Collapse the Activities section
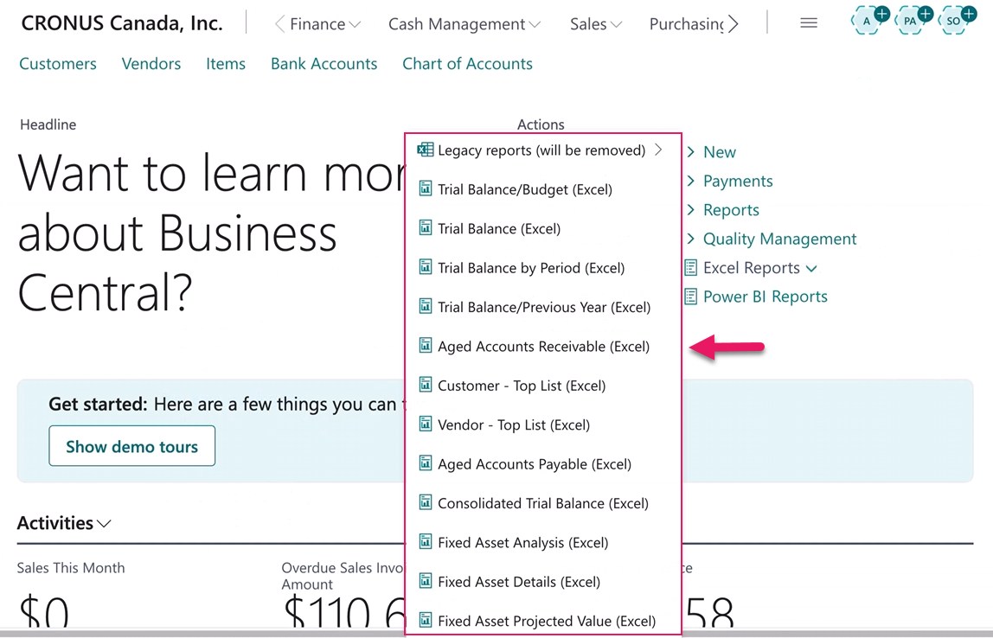 click(104, 523)
